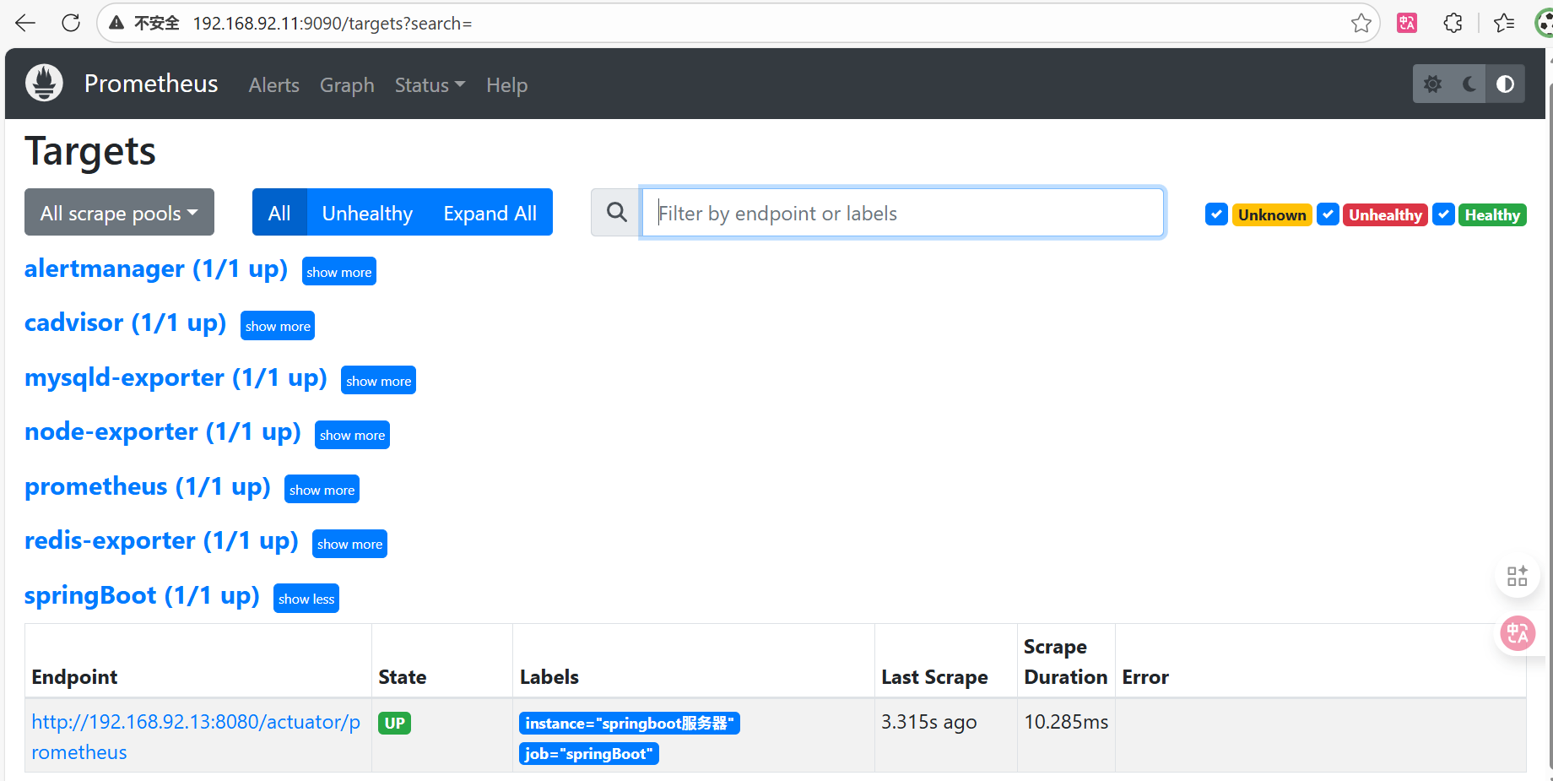Open the Help nav item
1553x781 pixels.
coord(506,85)
